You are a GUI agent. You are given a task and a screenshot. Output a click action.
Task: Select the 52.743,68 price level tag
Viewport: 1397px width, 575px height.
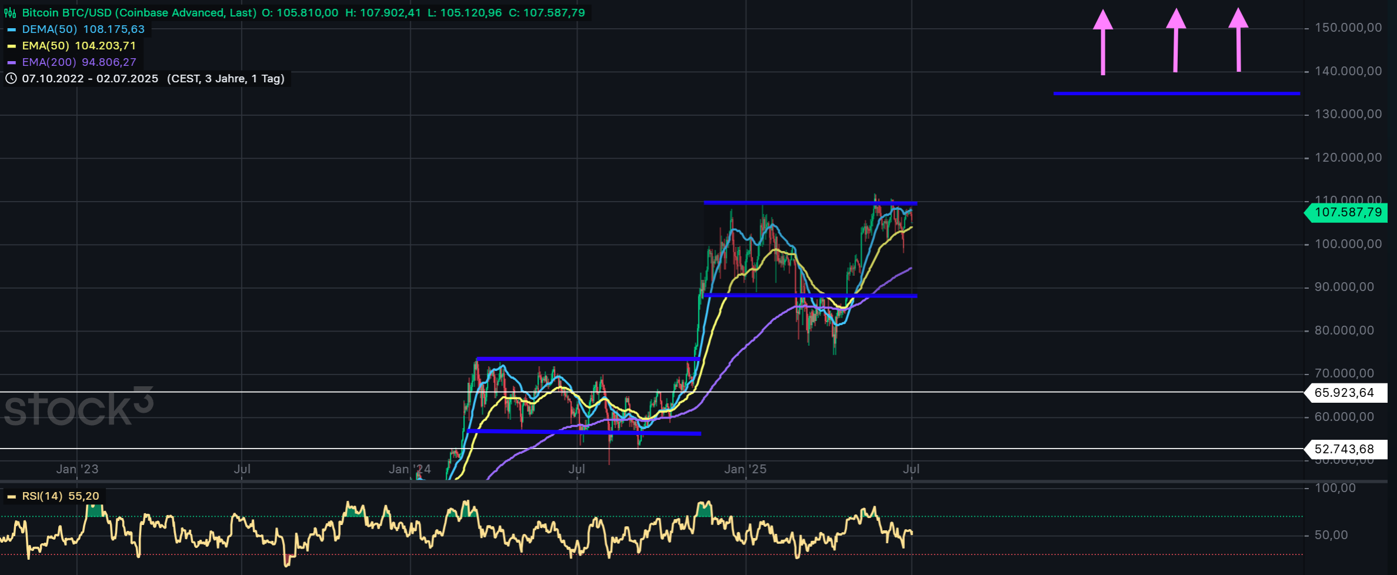[1344, 449]
